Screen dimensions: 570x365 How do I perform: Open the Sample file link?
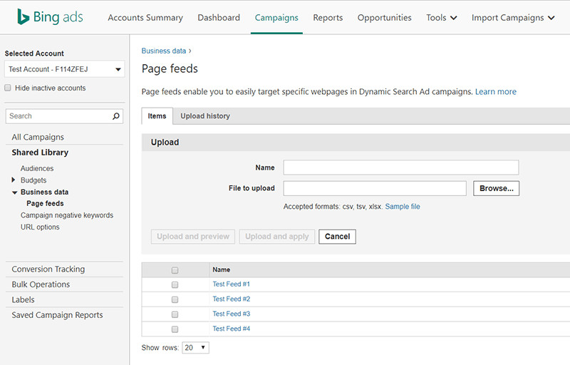tap(403, 207)
